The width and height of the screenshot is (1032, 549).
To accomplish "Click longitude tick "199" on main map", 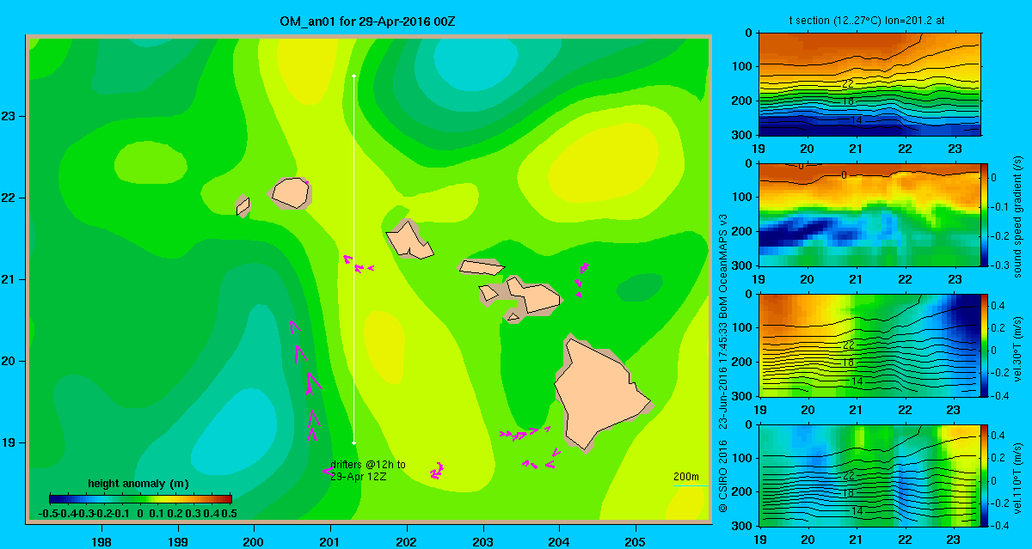I will coord(178,542).
